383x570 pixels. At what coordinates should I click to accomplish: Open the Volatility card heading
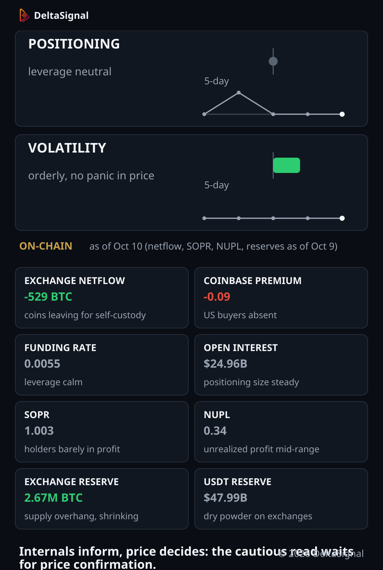(67, 148)
